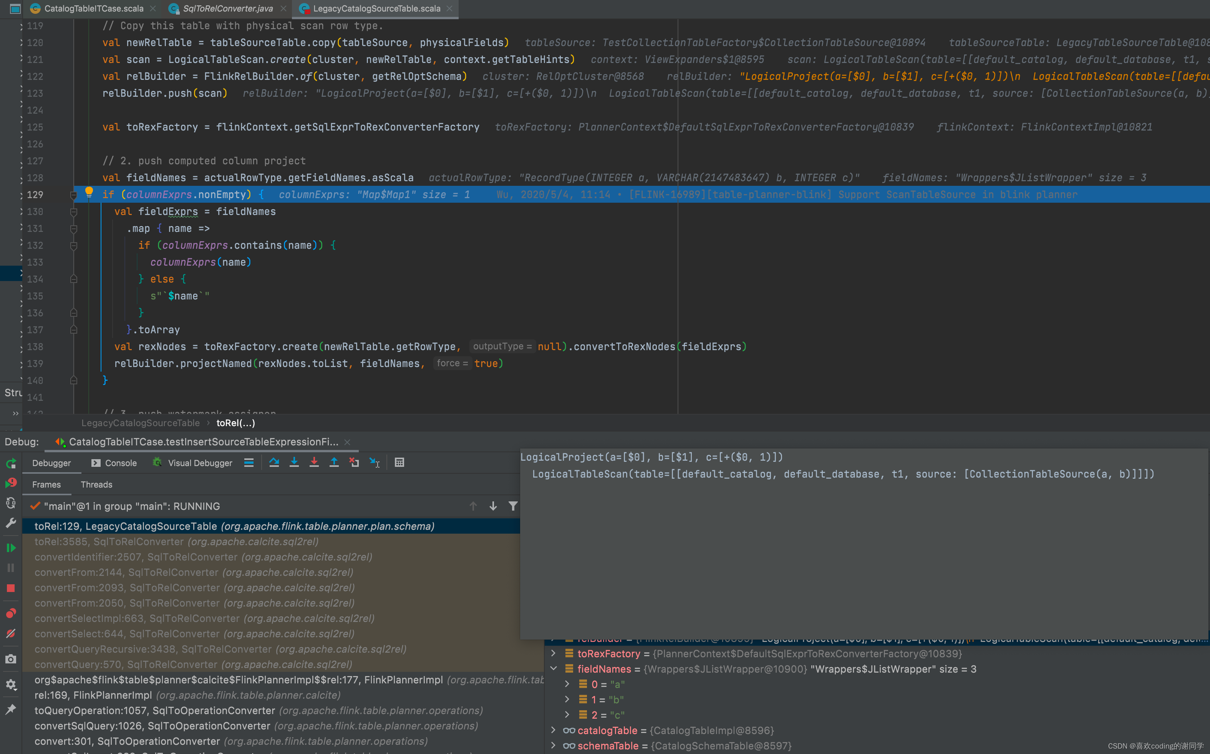
Task: Click the Run to Cursor icon
Action: (374, 462)
